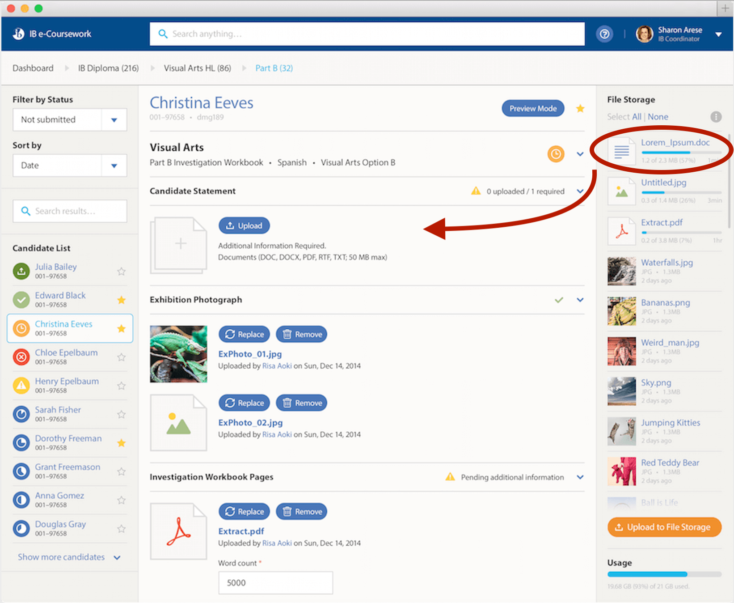Open the Sort by Date dropdown

pos(70,166)
